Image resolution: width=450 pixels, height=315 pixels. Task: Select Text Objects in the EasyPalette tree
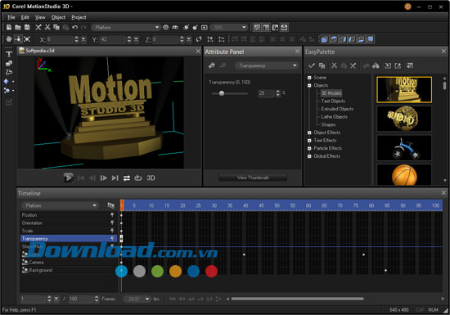pos(333,101)
